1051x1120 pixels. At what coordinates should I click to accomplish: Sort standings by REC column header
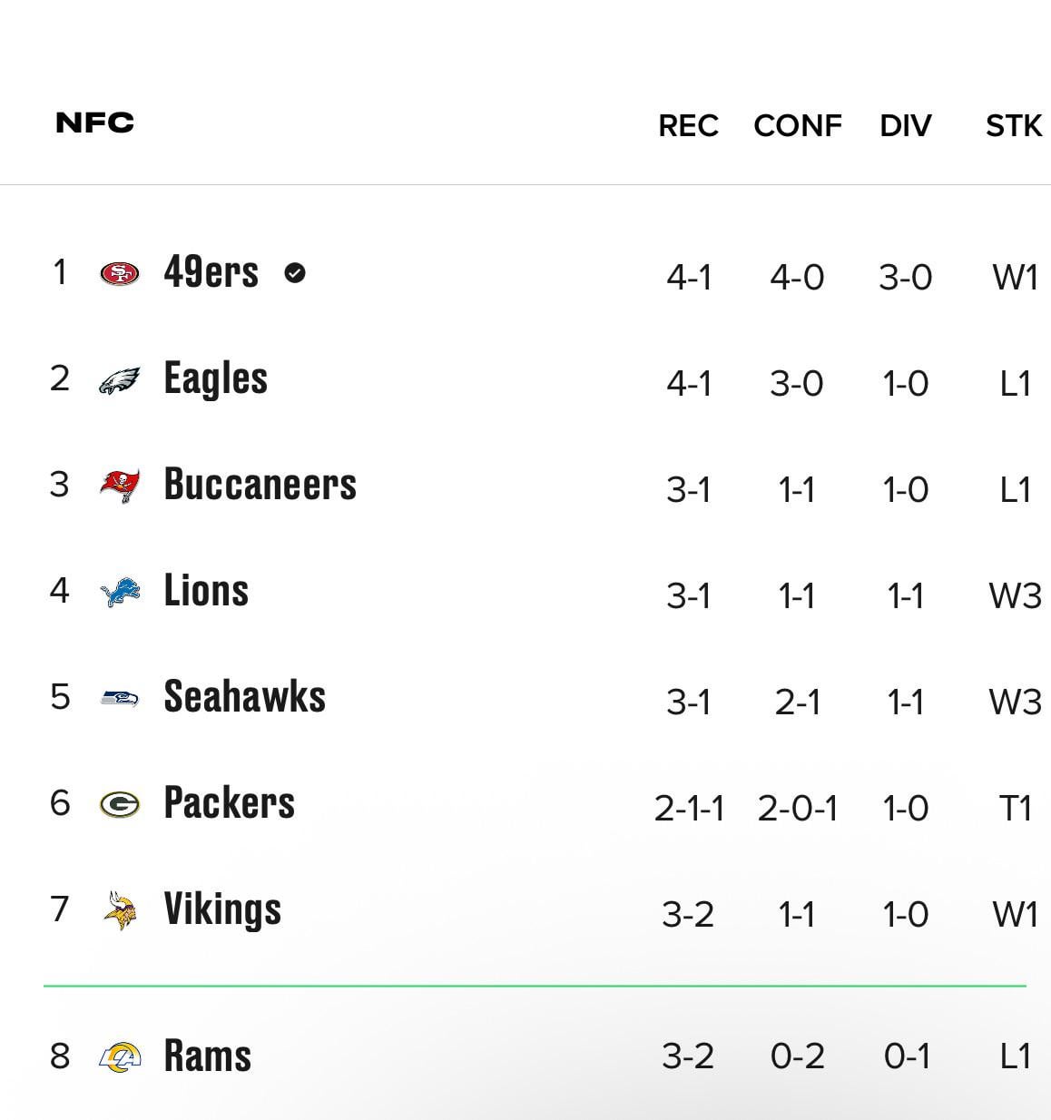click(688, 126)
